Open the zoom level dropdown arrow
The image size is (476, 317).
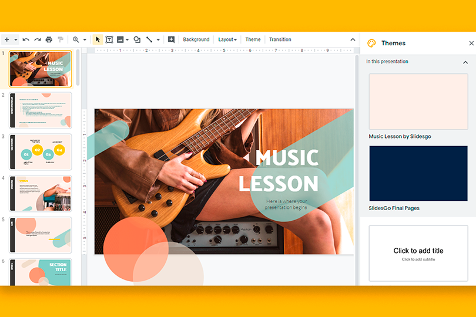[x=85, y=40]
